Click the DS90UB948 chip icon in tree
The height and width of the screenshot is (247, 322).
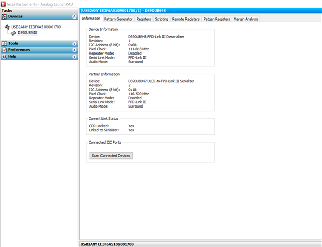(x=13, y=33)
